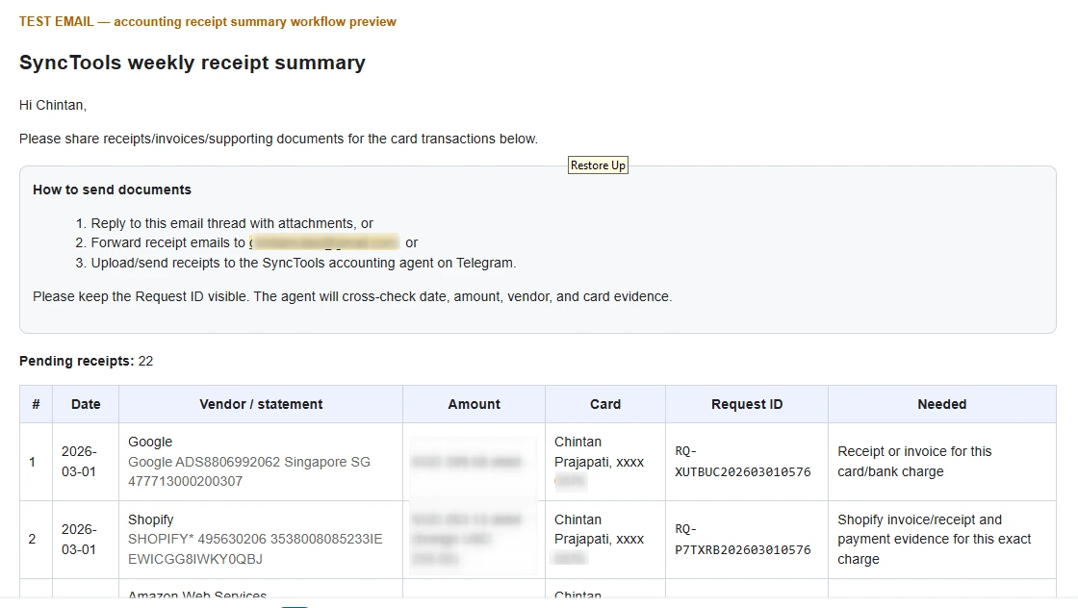Click the 'Please share receipts/invoices' sentence
Viewport: 1078px width, 608px height.
pyautogui.click(x=278, y=139)
